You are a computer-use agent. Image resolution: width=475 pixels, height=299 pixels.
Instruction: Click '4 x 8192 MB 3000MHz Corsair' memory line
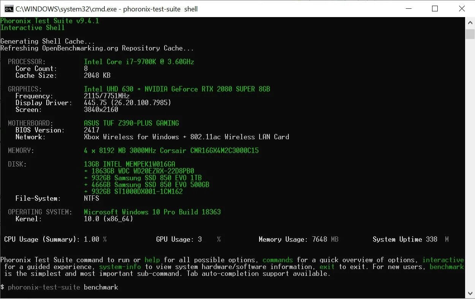(171, 151)
